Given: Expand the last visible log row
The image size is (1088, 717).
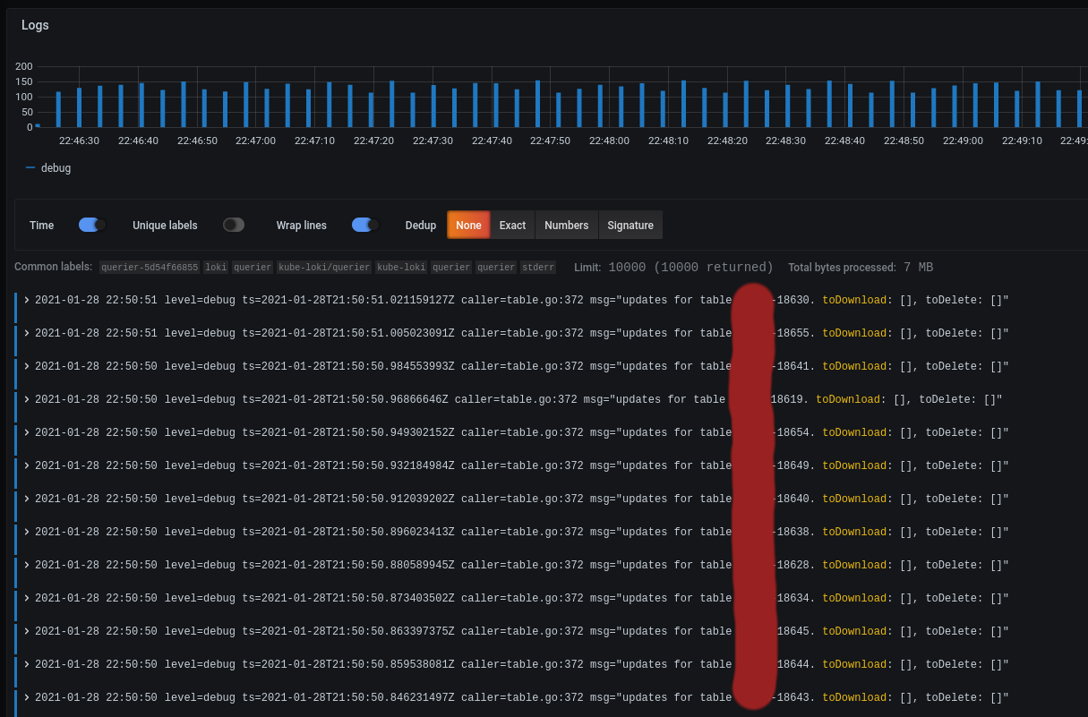Looking at the screenshot, I should [x=25, y=697].
